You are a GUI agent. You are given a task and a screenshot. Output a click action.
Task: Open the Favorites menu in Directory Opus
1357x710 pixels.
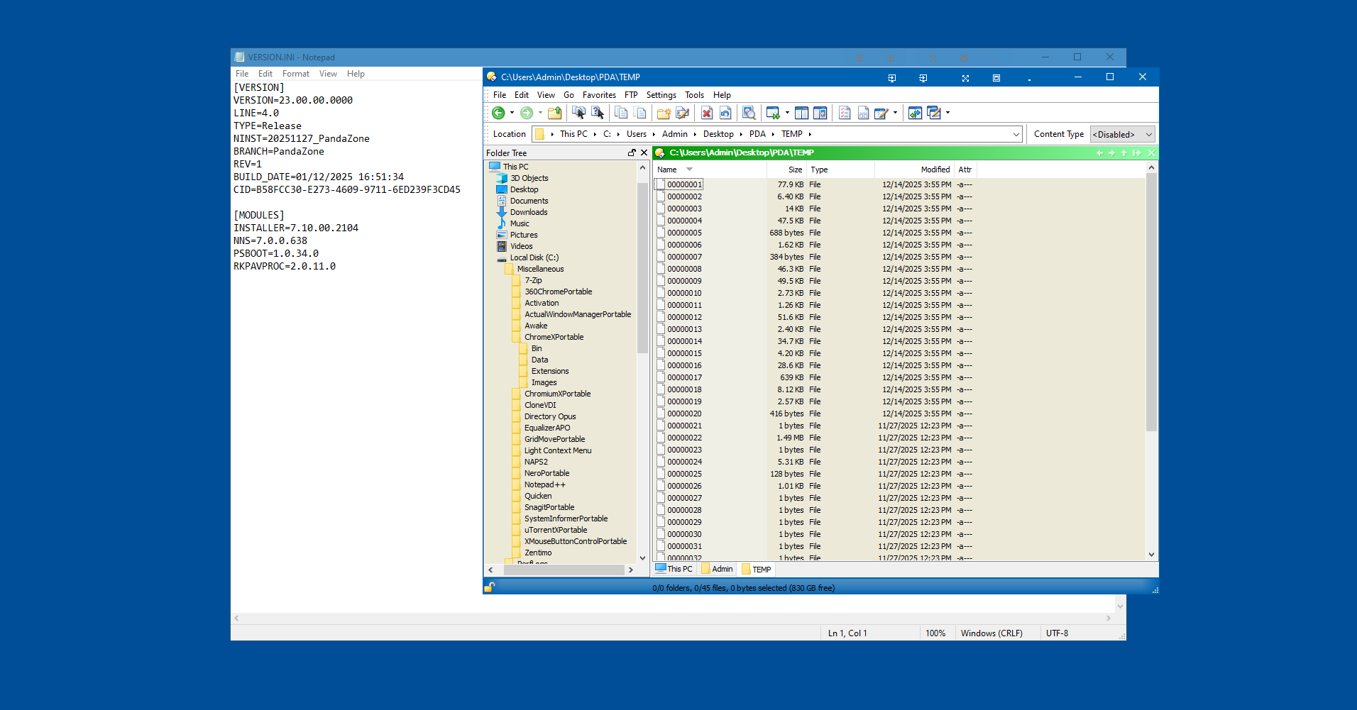[x=599, y=95]
